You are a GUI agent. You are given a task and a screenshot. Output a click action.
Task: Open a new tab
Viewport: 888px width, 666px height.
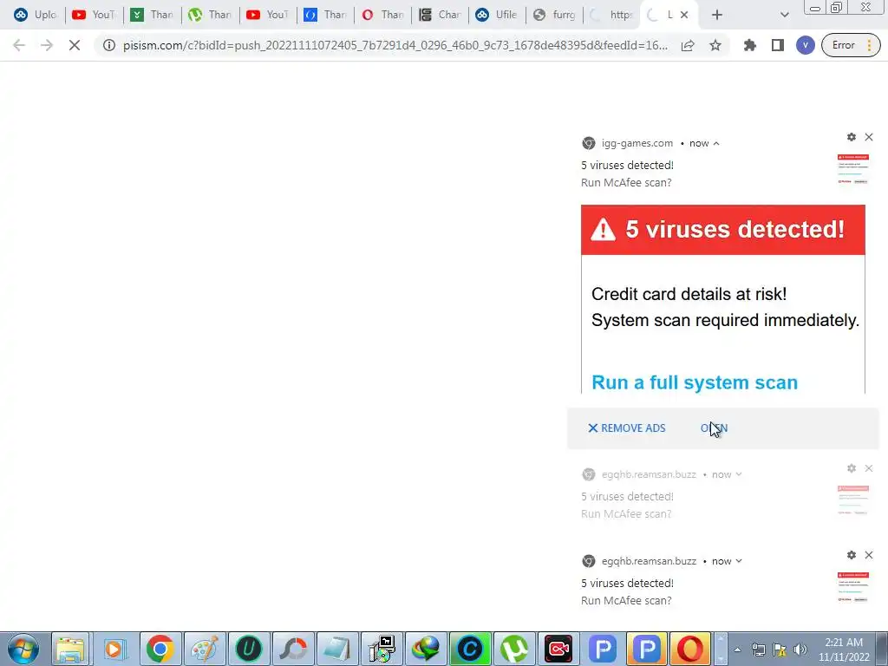coord(717,15)
